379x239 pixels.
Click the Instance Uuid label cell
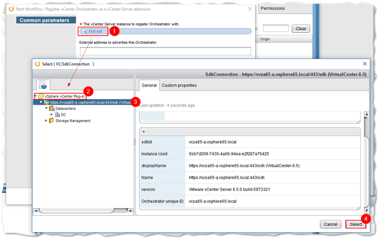click(x=162, y=154)
